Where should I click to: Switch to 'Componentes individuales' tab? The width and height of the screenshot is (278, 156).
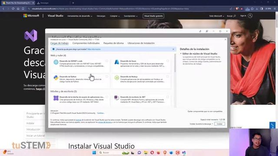(86, 43)
